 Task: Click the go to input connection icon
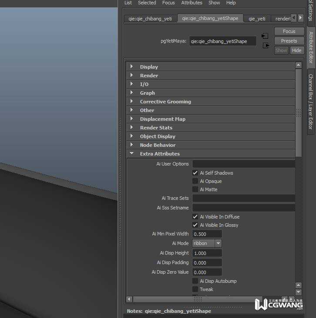pyautogui.click(x=265, y=36)
